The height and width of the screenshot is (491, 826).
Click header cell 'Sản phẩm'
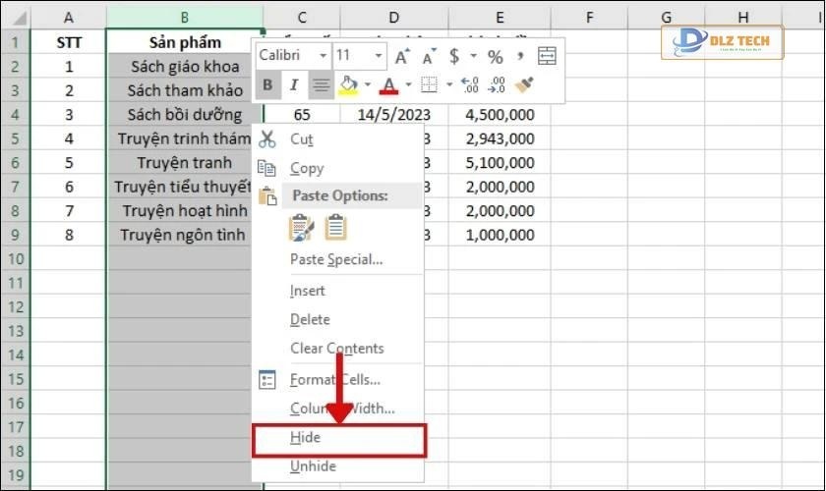pyautogui.click(x=185, y=42)
